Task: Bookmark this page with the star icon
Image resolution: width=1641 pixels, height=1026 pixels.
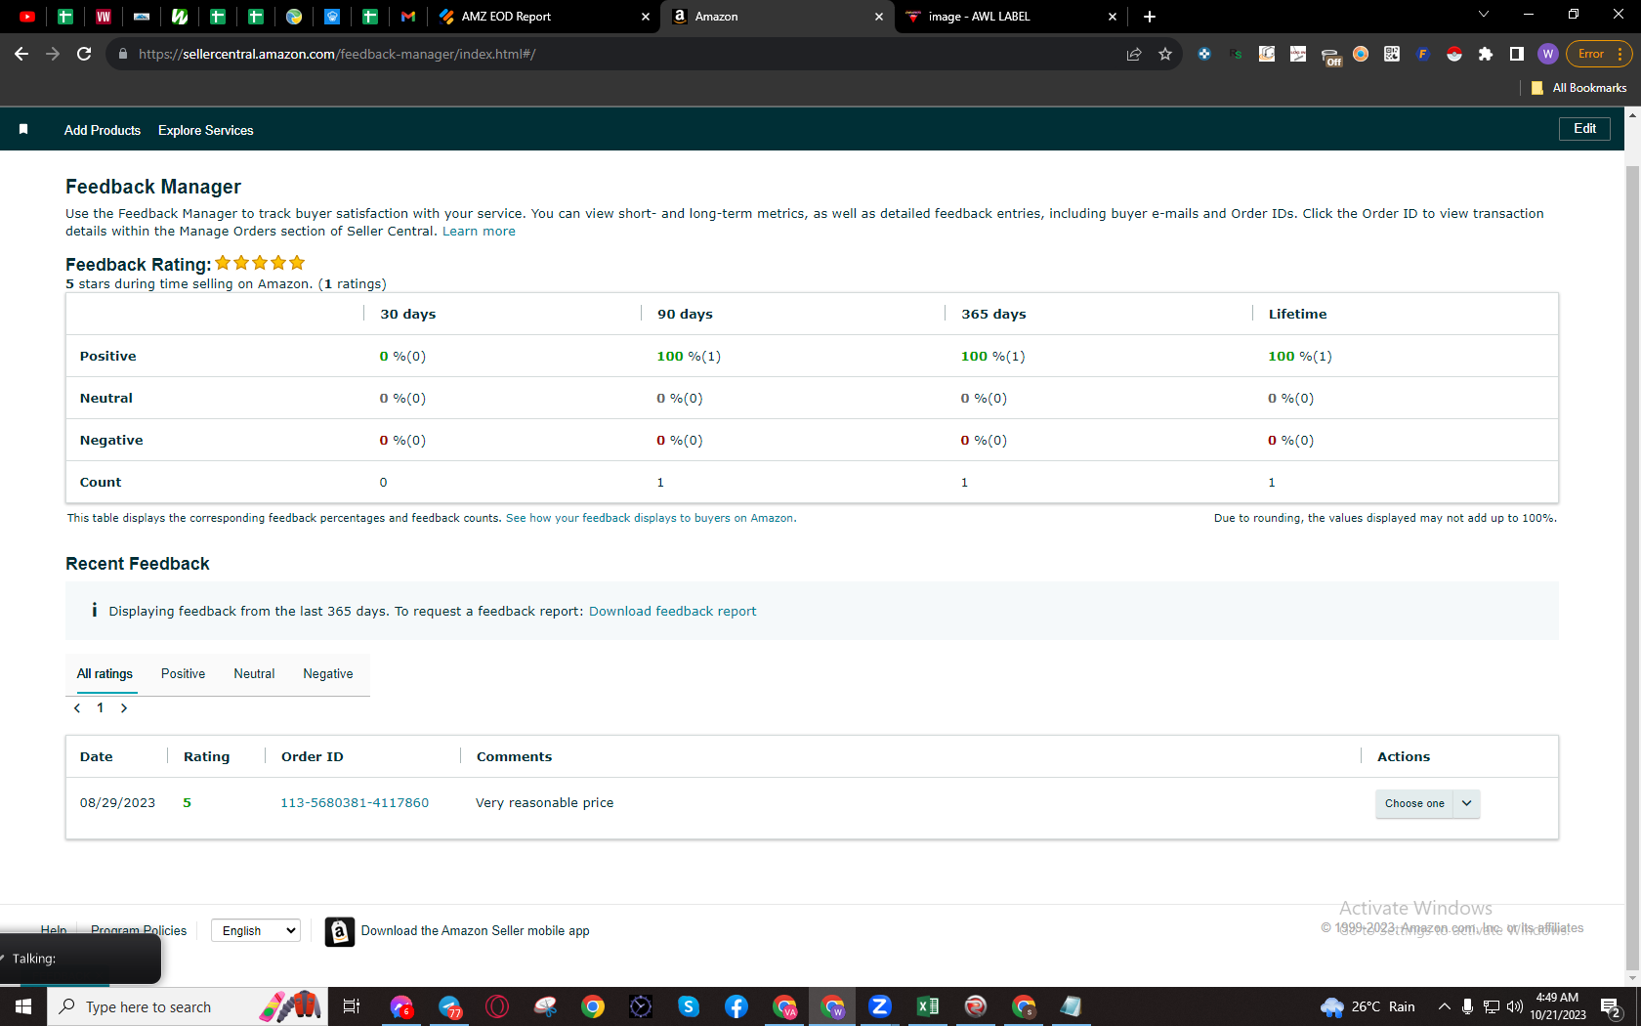Action: pyautogui.click(x=1165, y=54)
